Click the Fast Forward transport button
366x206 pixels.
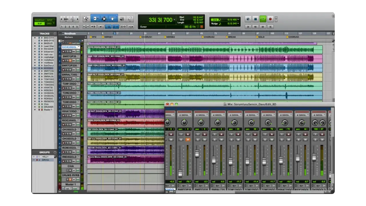click(x=263, y=27)
